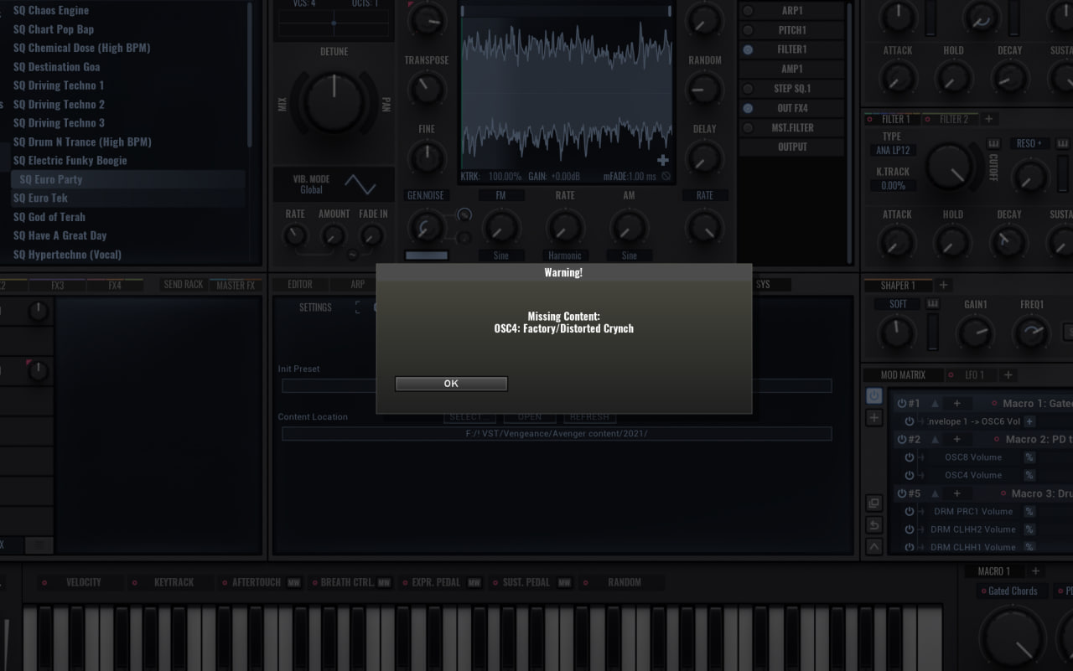Add a new macro tab next to Macro 1

click(1035, 571)
